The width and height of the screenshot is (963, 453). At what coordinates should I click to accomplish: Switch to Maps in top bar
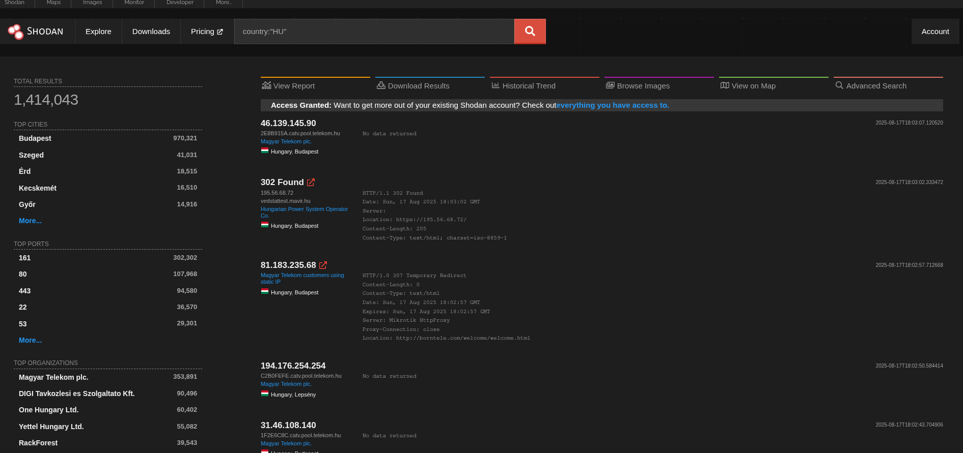(x=53, y=3)
